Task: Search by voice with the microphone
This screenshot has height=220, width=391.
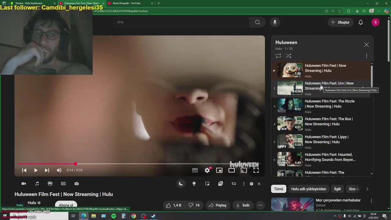Action: pos(275,22)
